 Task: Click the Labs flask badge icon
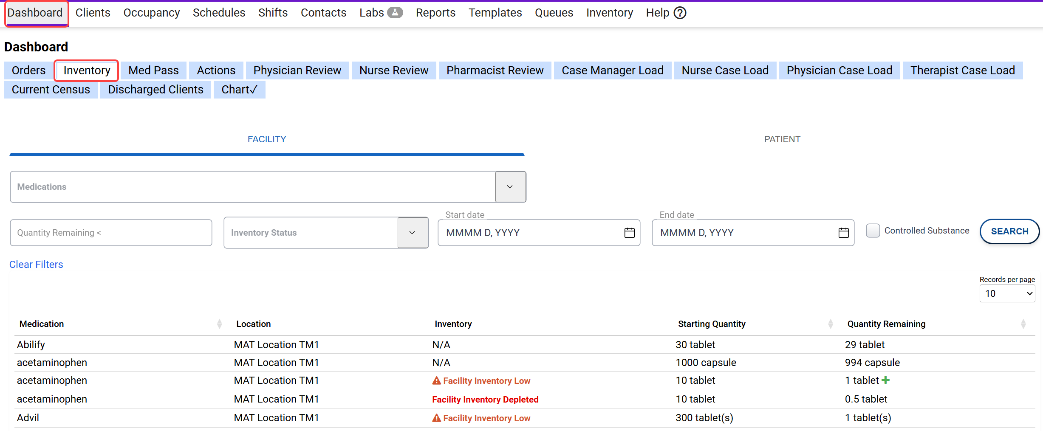coord(395,13)
